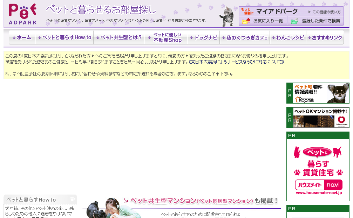Screen dimensions: 353x218
Task: Open the ペット共生型とは? navigation item
Action: 119,37
